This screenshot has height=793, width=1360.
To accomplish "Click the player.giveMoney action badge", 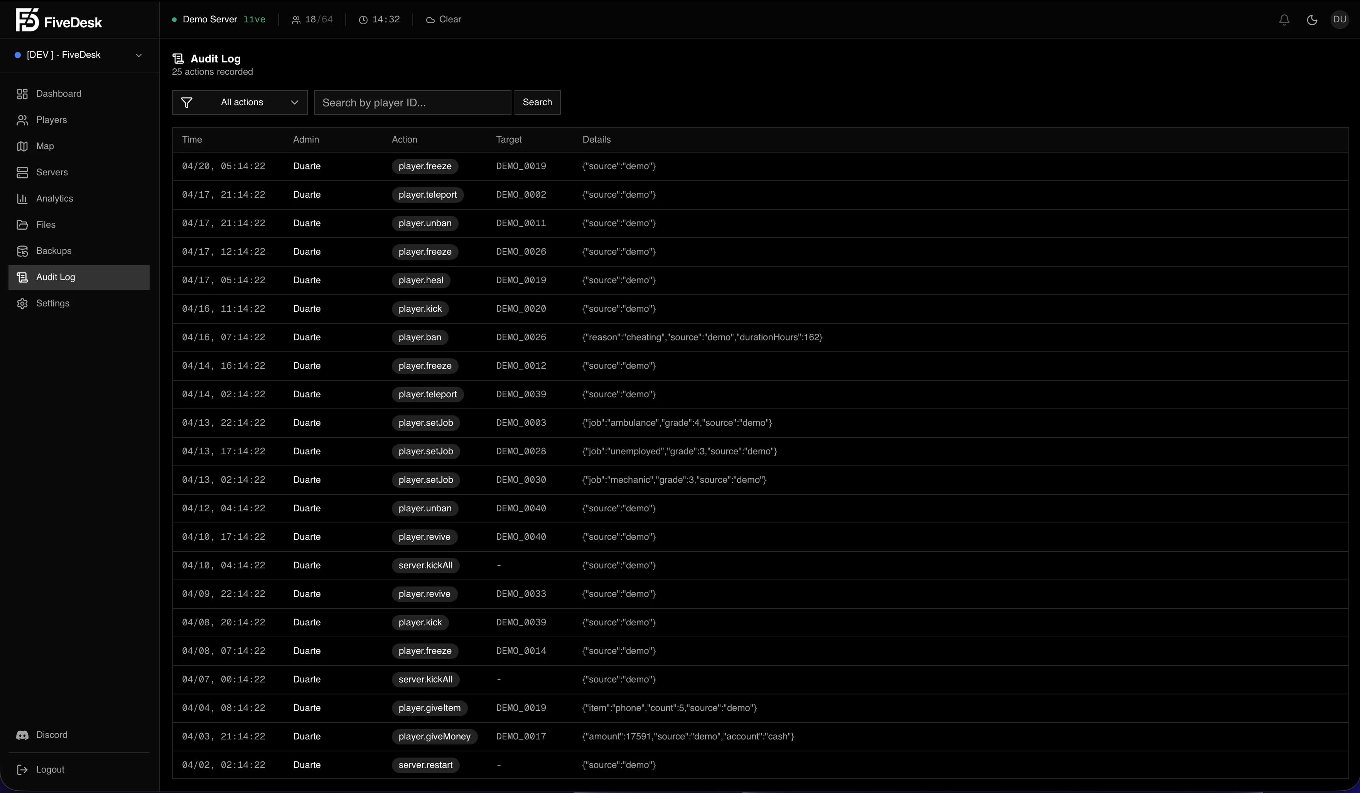I will pos(434,736).
